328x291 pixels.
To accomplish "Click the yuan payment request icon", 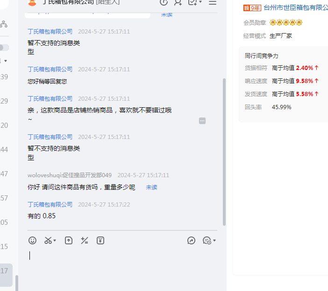I will [100, 241].
